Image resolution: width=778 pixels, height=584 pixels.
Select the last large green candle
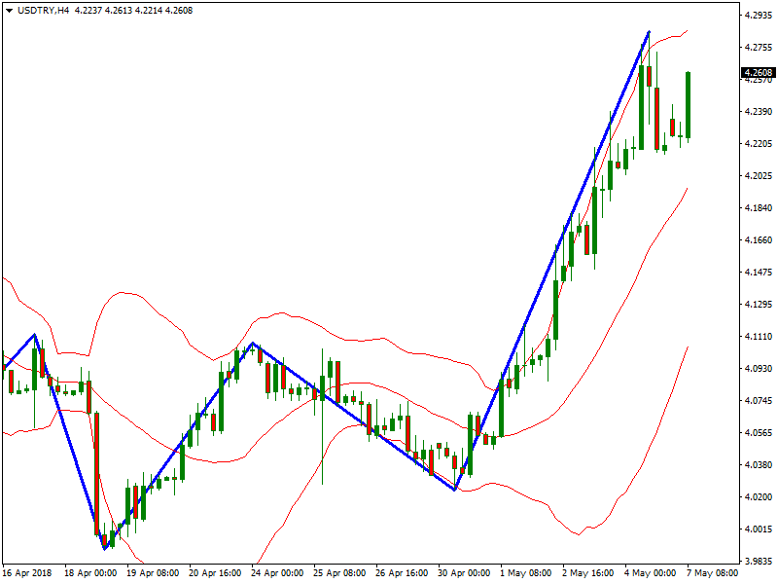(688, 105)
